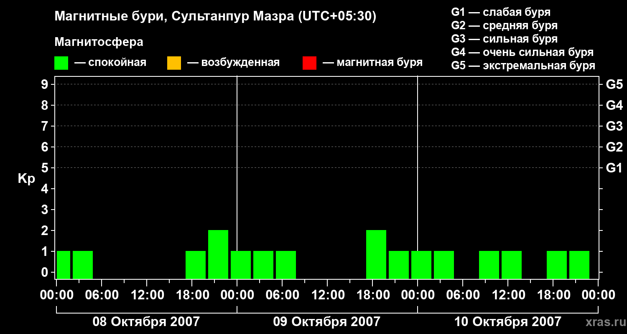Click 'G4 — очень сильная буря' legend line

pyautogui.click(x=522, y=52)
